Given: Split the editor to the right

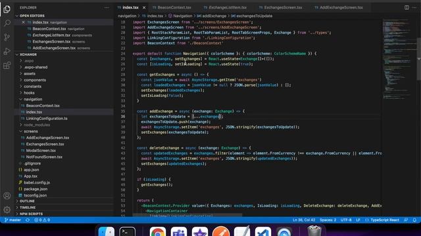Looking at the screenshot, I should [407, 7].
